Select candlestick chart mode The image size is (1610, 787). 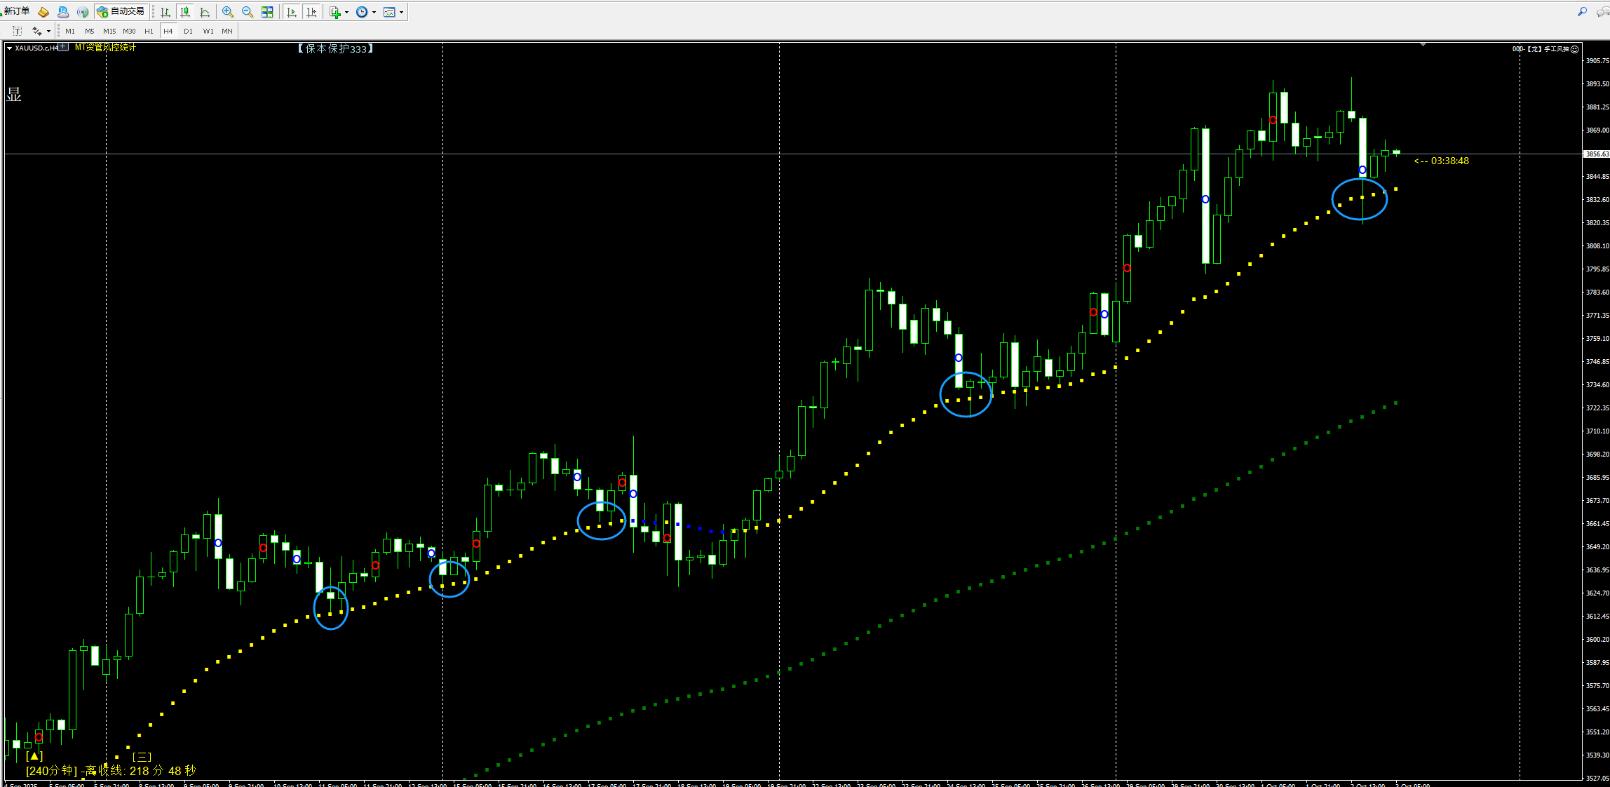click(185, 12)
